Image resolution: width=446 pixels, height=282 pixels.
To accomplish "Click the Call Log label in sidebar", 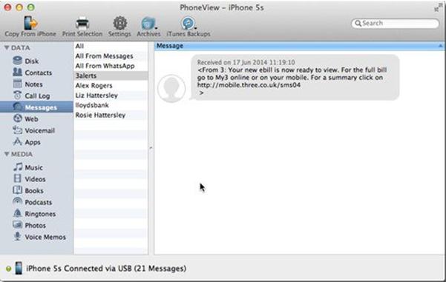I will click(37, 96).
